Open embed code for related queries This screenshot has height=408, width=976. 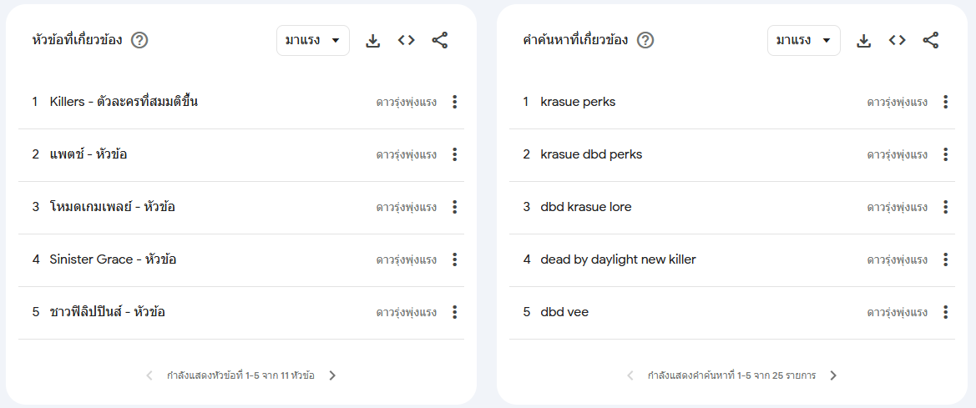[x=897, y=41]
